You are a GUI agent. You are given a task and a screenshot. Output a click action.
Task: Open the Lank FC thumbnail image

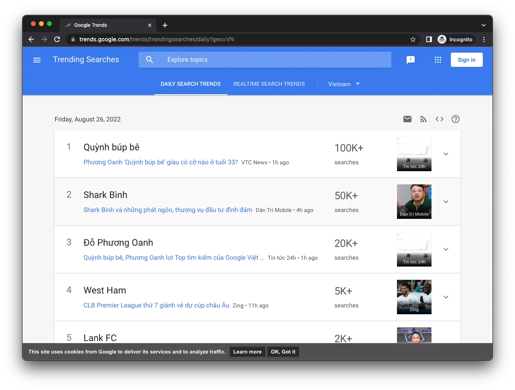414,335
